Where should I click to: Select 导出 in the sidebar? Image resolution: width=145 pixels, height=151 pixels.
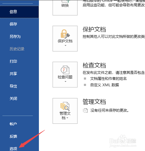tap(13, 86)
